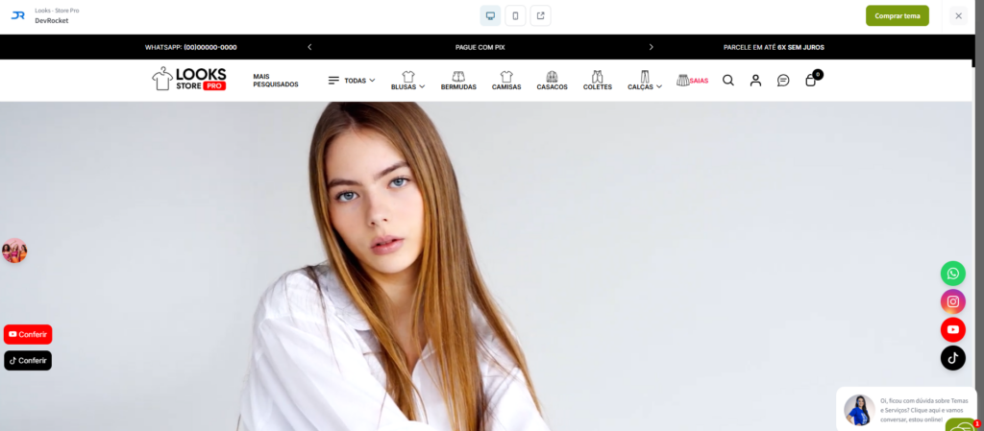This screenshot has width=984, height=431.
Task: Open the floating YouTube round button
Action: [x=952, y=329]
